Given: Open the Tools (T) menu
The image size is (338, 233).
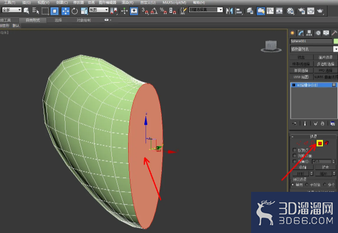Looking at the screenshot, I should point(9,2).
